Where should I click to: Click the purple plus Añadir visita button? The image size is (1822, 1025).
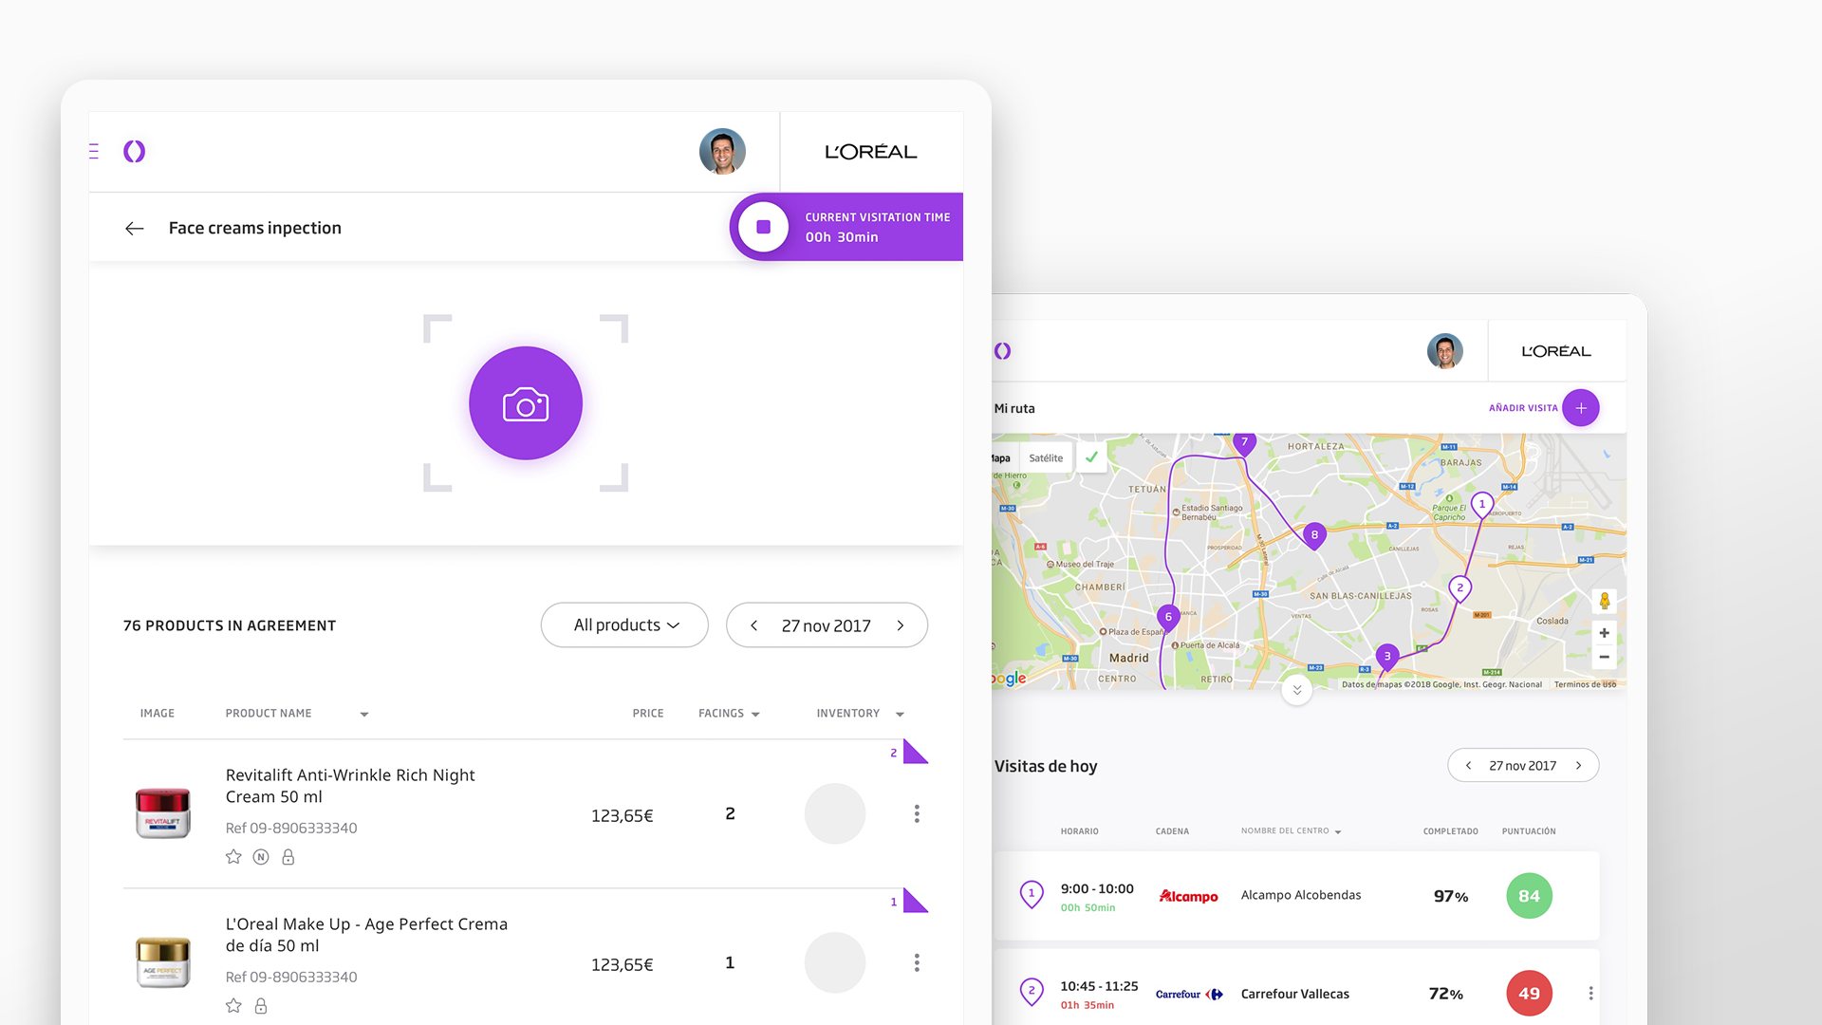coord(1581,408)
